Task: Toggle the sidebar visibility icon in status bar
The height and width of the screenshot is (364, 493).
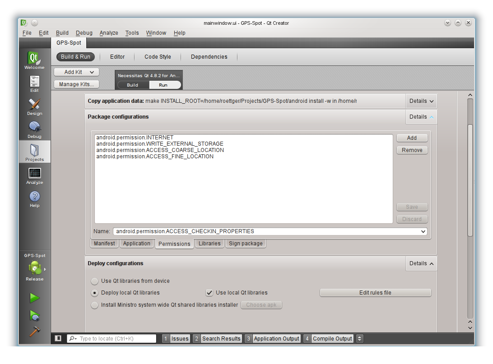Action: pos(58,338)
